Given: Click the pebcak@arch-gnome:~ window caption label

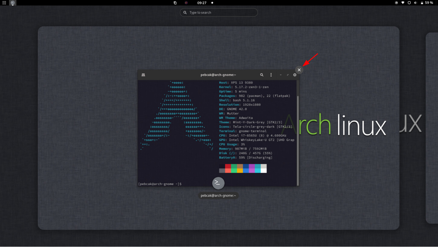Looking at the screenshot, I should (x=218, y=196).
